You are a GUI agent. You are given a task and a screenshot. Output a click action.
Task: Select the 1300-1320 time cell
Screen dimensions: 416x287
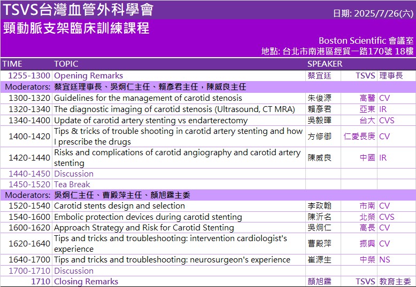29,98
